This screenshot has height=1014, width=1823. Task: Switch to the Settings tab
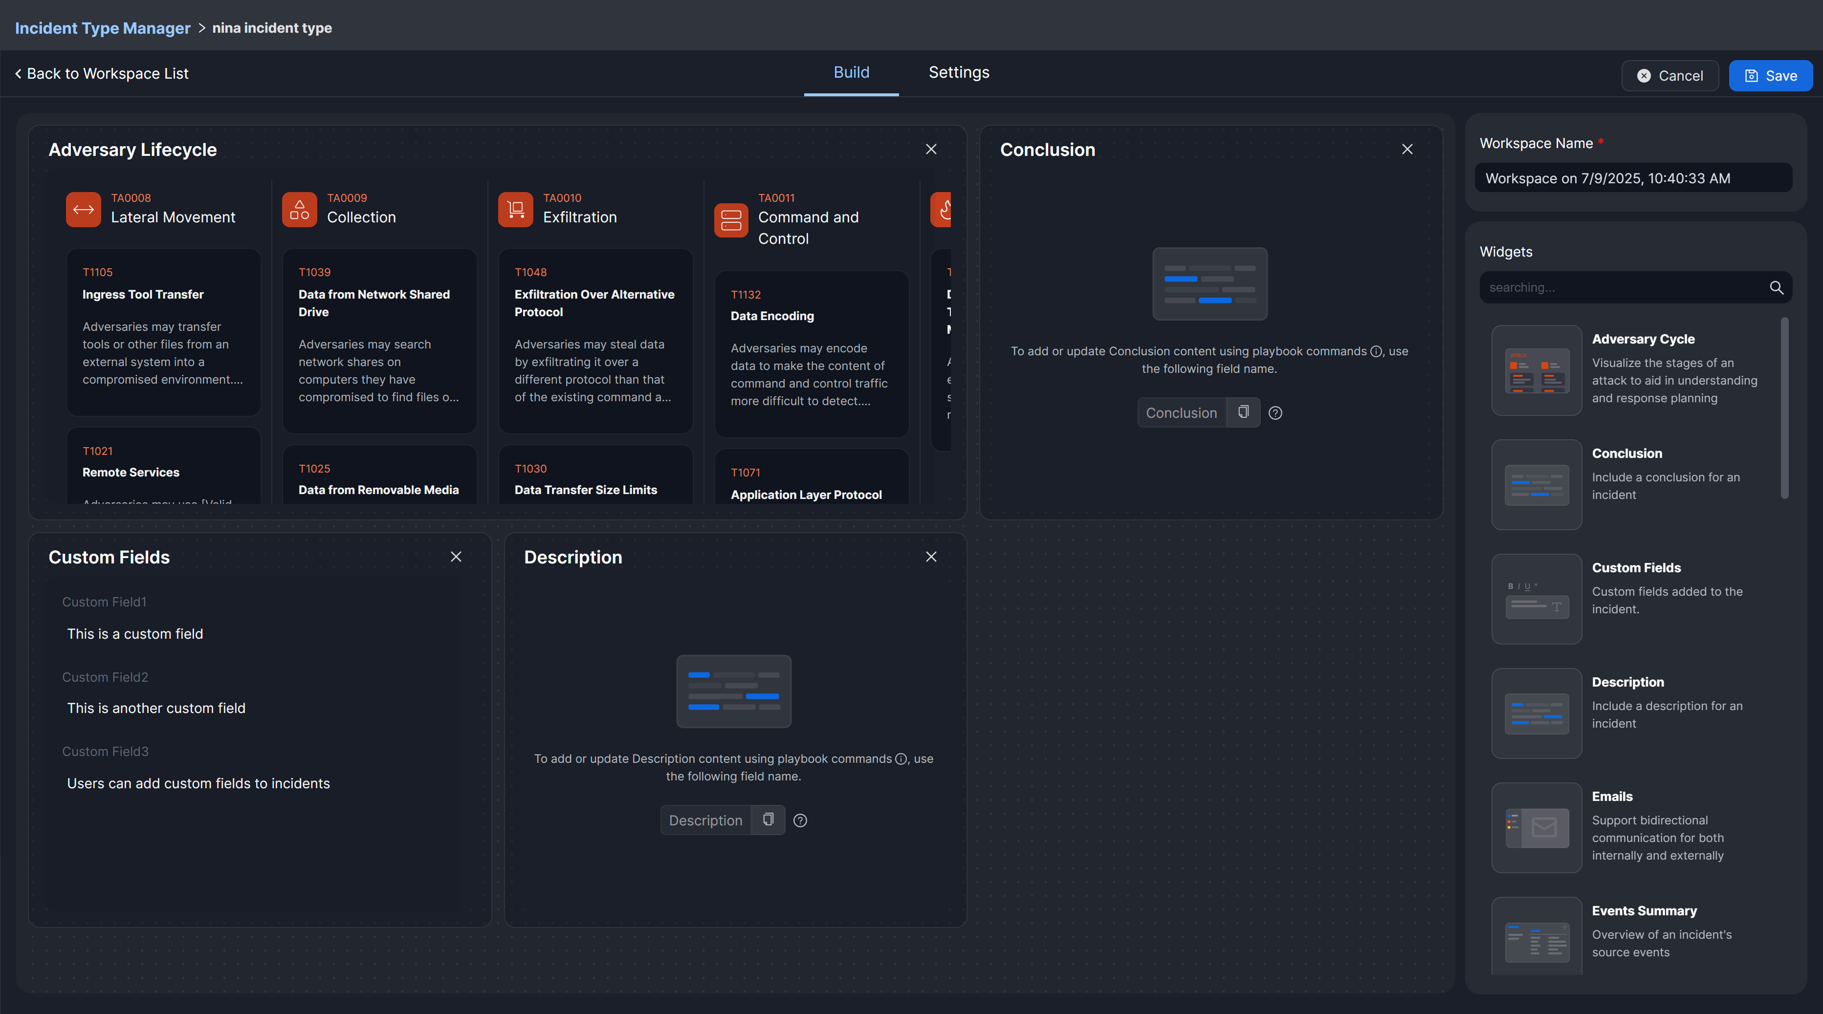959,73
